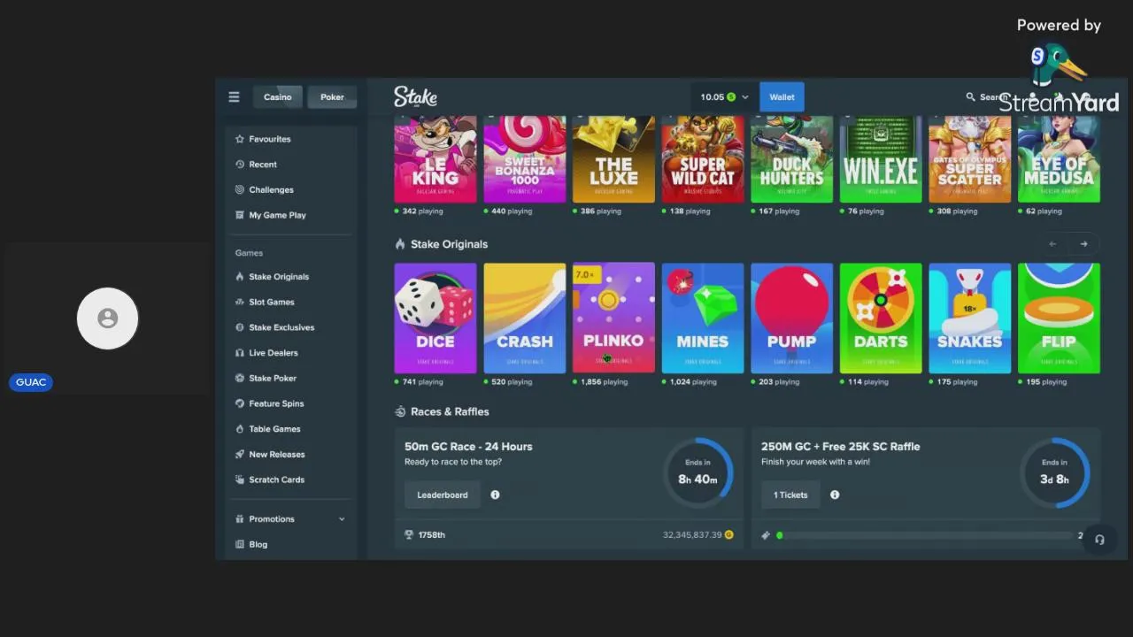Viewport: 1133px width, 637px height.
Task: Click the Feature Spins sidebar icon
Action: pos(240,403)
